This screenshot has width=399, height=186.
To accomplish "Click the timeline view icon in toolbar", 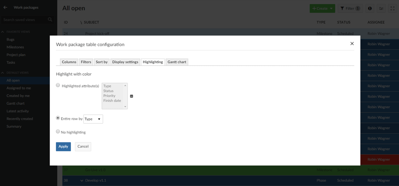I will pos(381,9).
